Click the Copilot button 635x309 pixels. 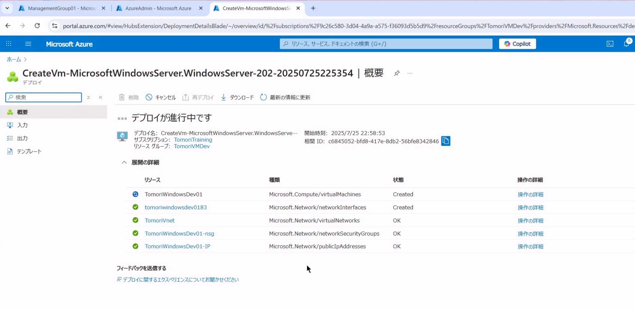[517, 44]
